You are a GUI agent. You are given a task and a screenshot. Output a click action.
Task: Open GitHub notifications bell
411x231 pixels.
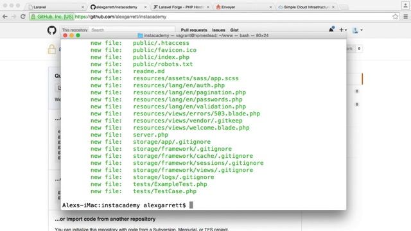331,30
